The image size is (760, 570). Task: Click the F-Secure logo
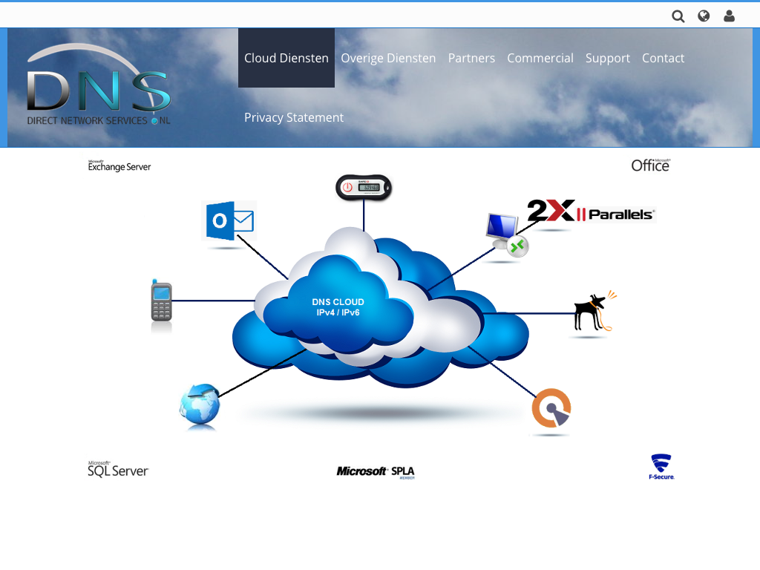click(661, 467)
